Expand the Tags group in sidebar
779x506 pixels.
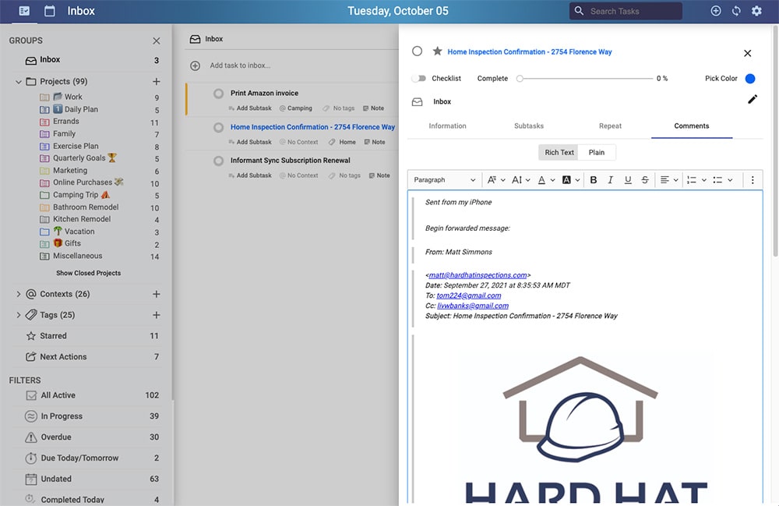pos(19,315)
